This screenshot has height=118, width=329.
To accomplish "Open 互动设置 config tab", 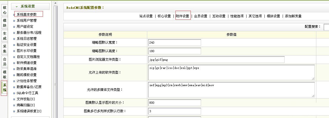I will pyautogui.click(x=219, y=16).
